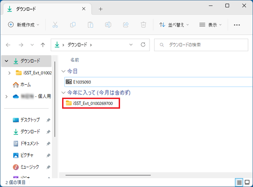The height and width of the screenshot is (187, 253).
Task: Collapse the 今日 group
Action: click(63, 71)
